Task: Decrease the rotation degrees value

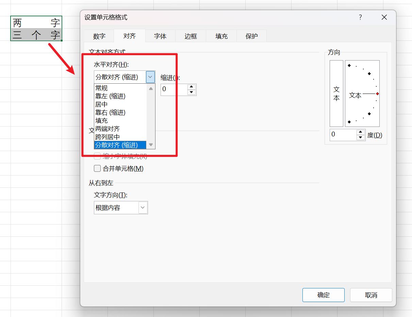Action: coord(361,137)
